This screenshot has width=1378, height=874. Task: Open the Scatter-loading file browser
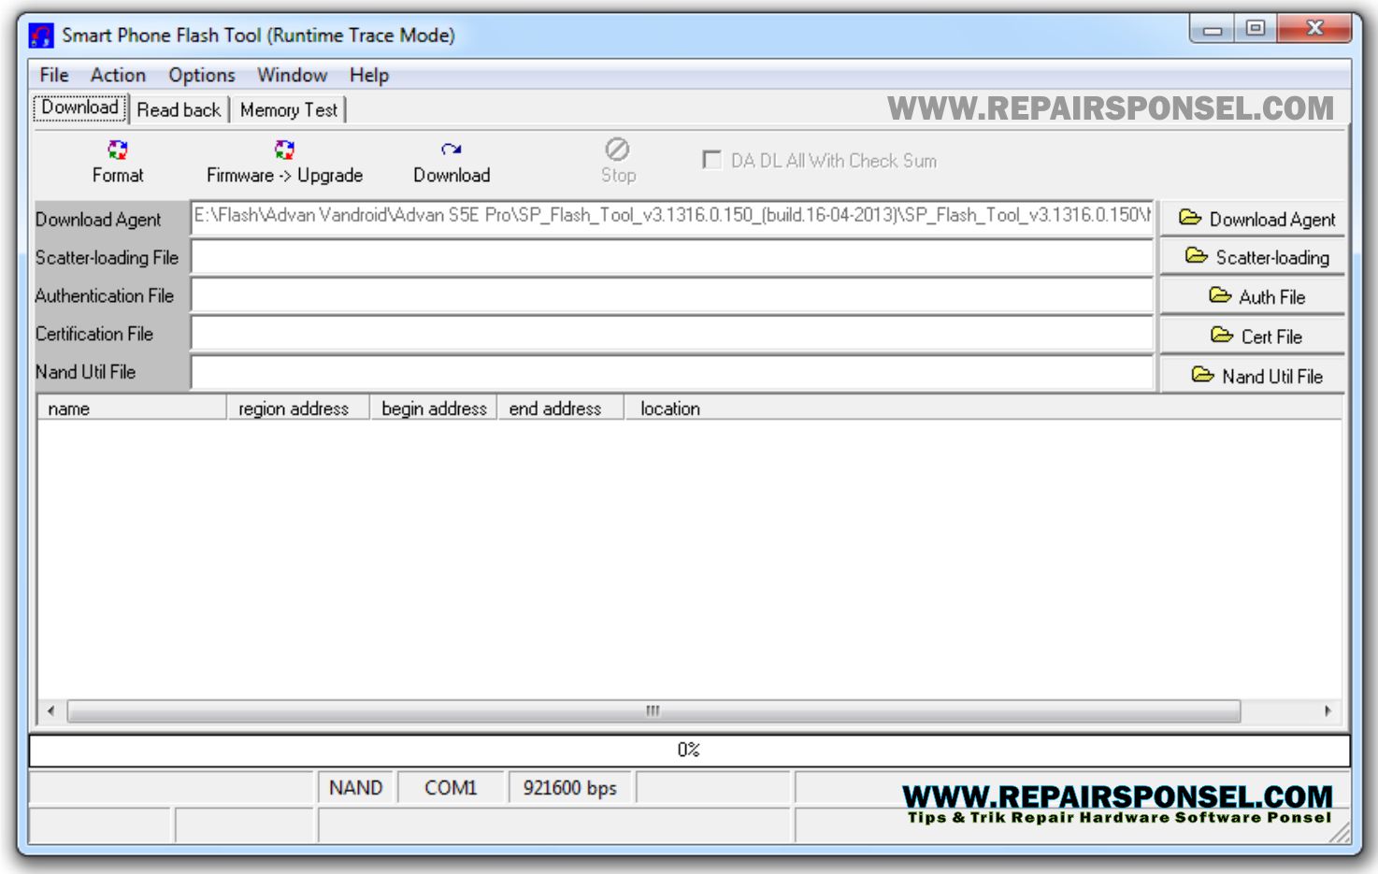1254,257
